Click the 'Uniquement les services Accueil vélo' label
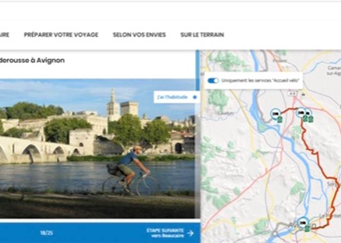The image size is (341, 243). tap(260, 80)
